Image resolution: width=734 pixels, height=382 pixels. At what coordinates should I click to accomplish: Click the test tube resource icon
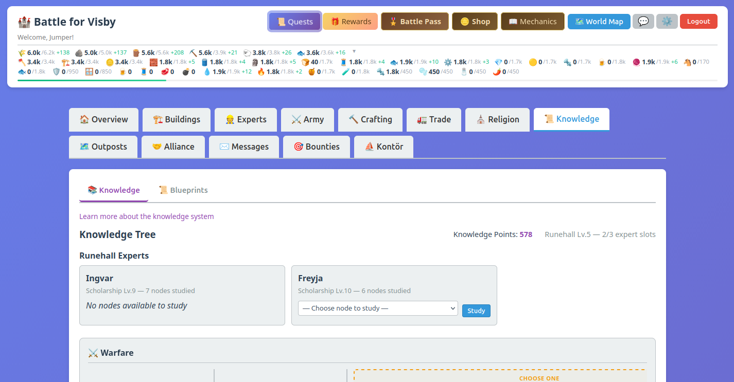pos(346,72)
